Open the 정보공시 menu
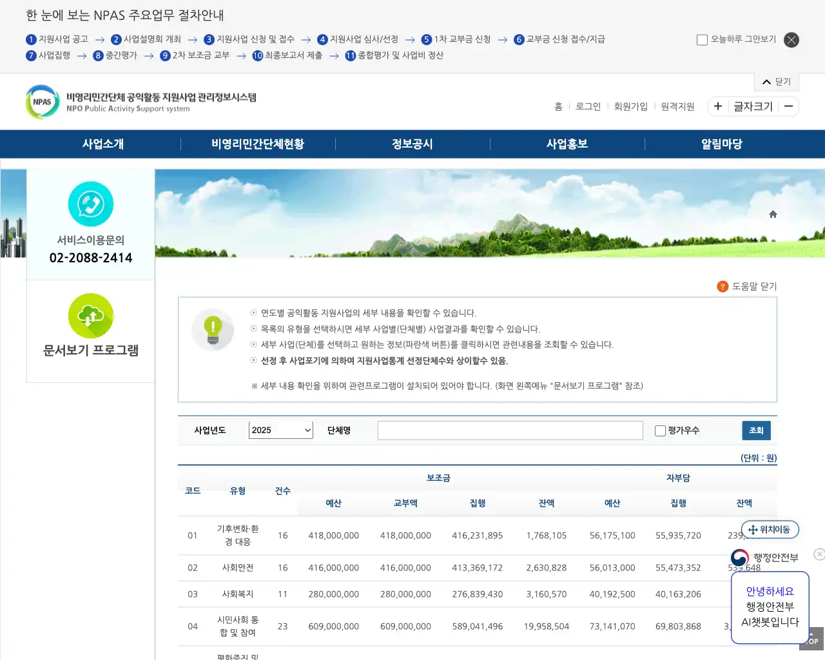This screenshot has width=825, height=660. point(412,144)
